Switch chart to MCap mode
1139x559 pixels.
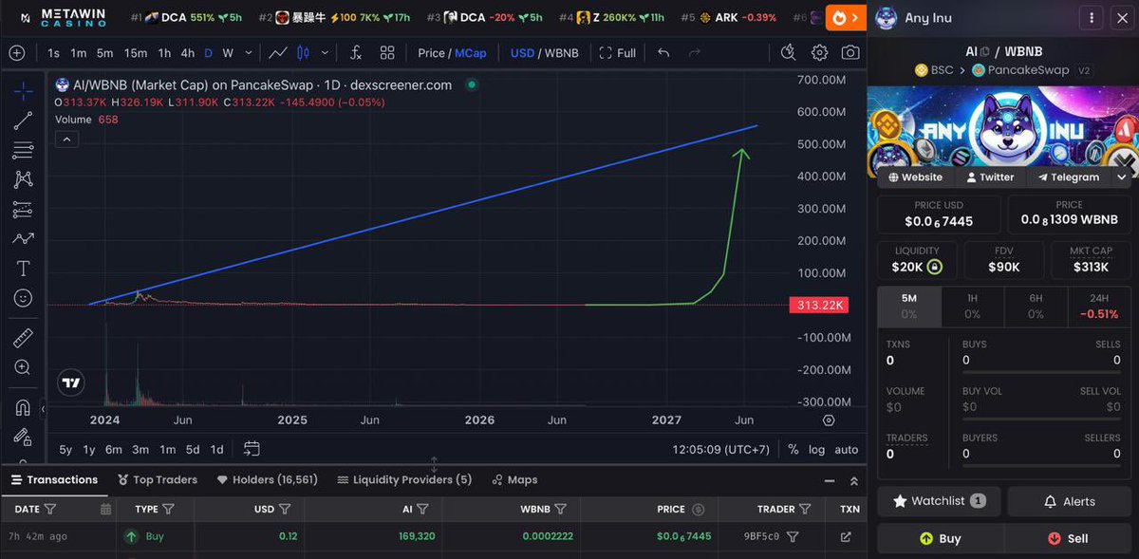tap(471, 53)
